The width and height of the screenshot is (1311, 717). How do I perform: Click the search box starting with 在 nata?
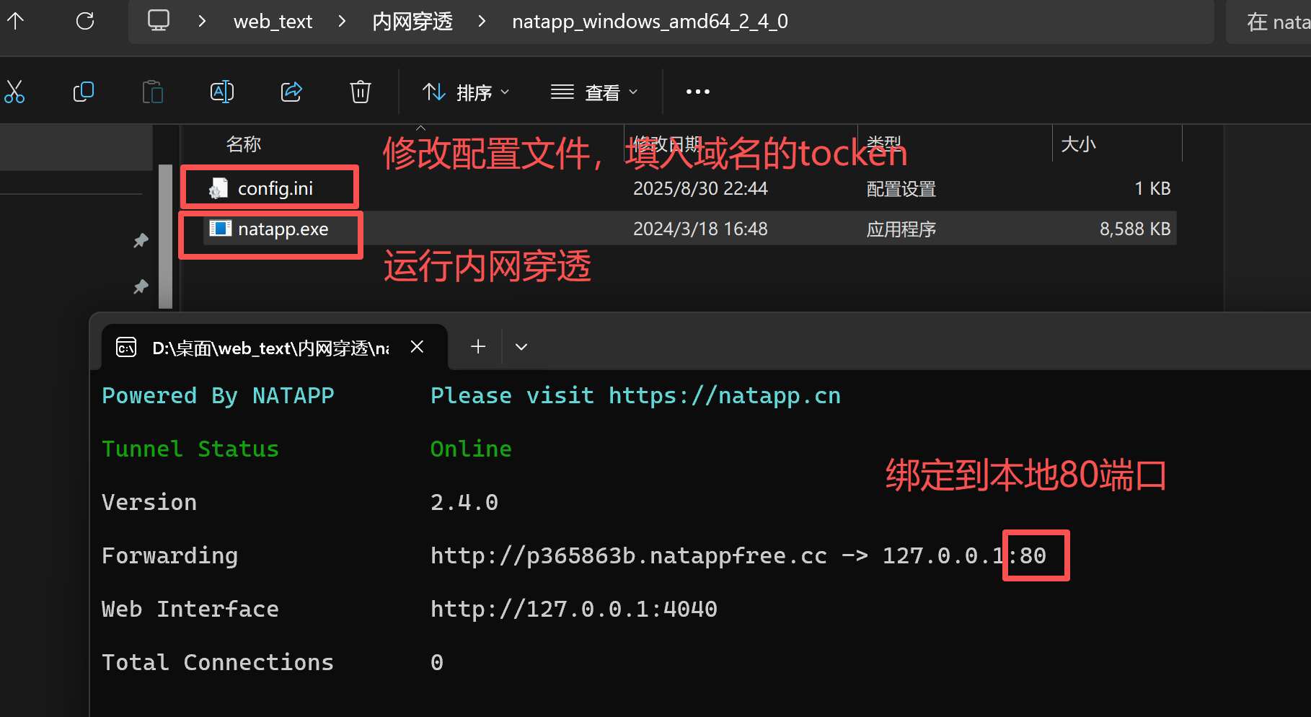pyautogui.click(x=1268, y=22)
